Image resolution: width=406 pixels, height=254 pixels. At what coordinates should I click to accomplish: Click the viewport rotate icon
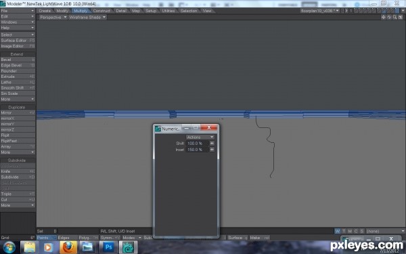389,17
